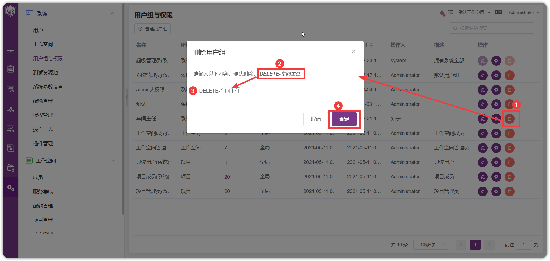Focus the 根据名称搜索 search box
Image resolution: width=550 pixels, height=261 pixels.
(x=492, y=28)
